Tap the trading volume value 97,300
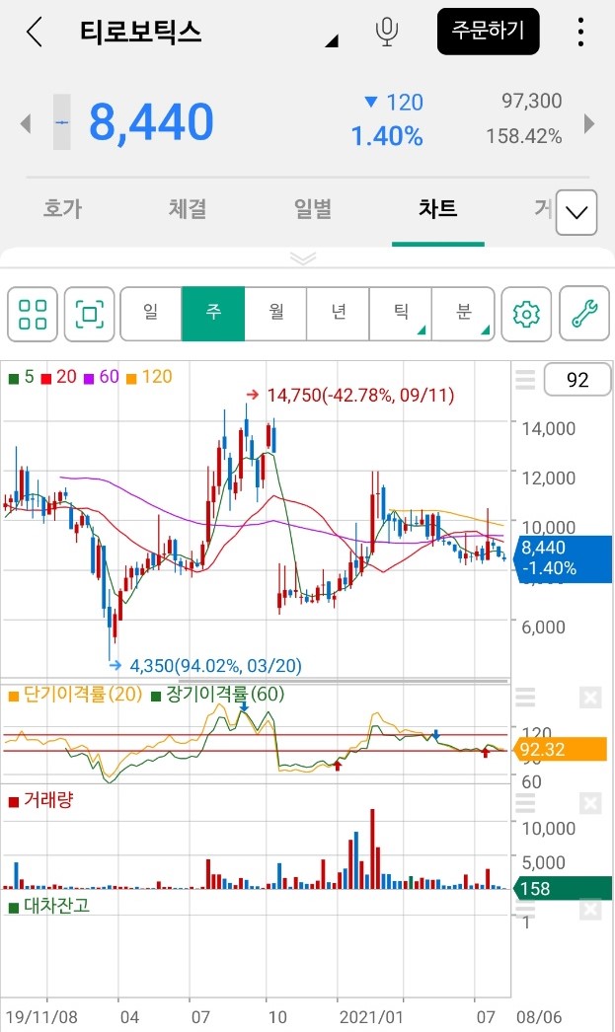The width and height of the screenshot is (615, 1032). pos(532,101)
